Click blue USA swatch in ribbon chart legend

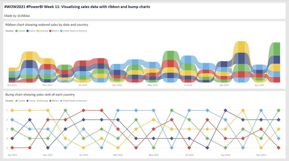62,31
